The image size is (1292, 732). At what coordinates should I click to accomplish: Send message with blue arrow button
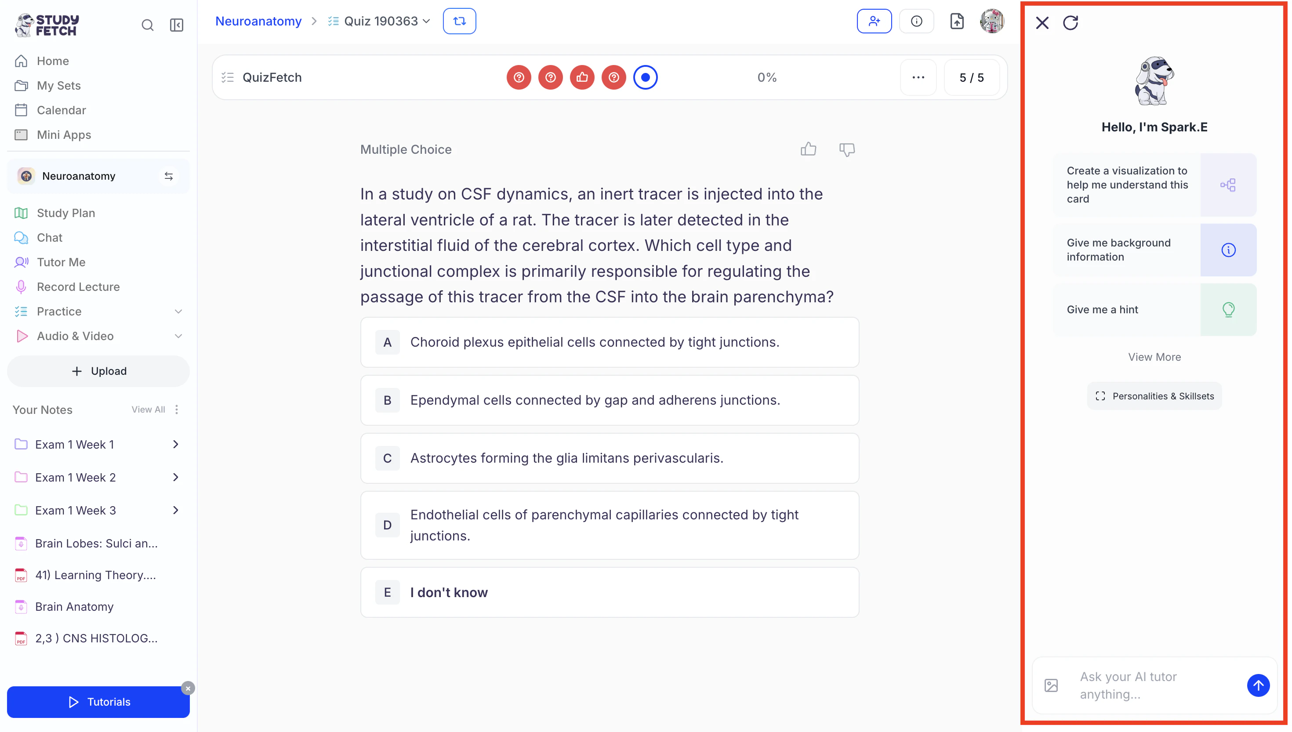(1258, 685)
